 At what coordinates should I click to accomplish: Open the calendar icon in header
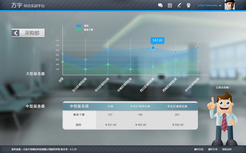pyautogui.click(x=170, y=5)
